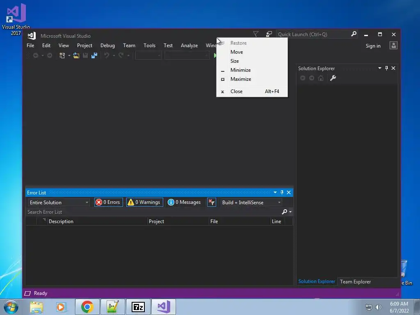Open Windows Media Player from the taskbar
The image size is (420, 315).
point(62,307)
